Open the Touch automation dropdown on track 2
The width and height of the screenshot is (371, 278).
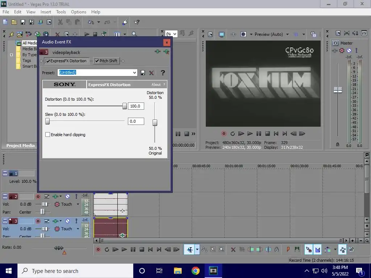78,204
